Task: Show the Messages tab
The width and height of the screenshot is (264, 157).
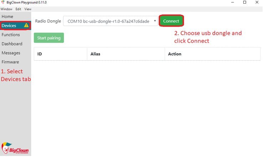Action: click(x=11, y=53)
